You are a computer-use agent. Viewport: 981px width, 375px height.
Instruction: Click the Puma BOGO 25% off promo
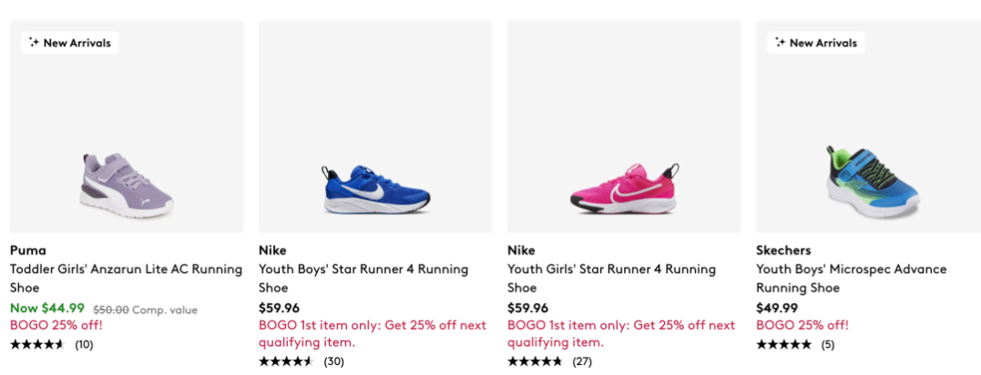(56, 325)
